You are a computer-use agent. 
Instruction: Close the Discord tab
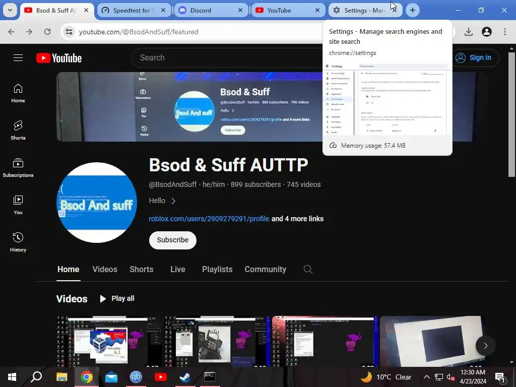tap(240, 10)
